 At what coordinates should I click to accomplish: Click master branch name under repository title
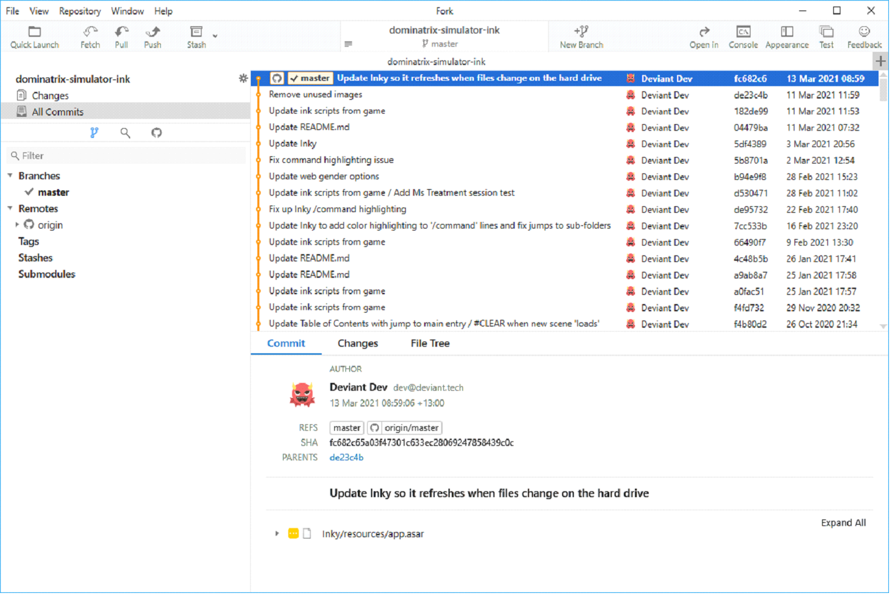coord(445,44)
